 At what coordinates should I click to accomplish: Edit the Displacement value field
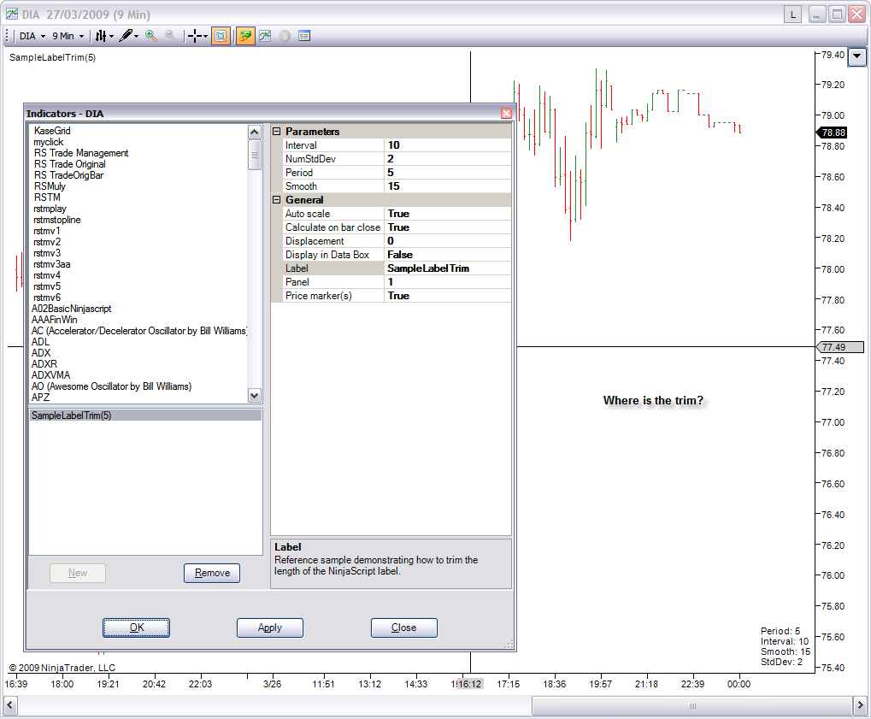447,241
